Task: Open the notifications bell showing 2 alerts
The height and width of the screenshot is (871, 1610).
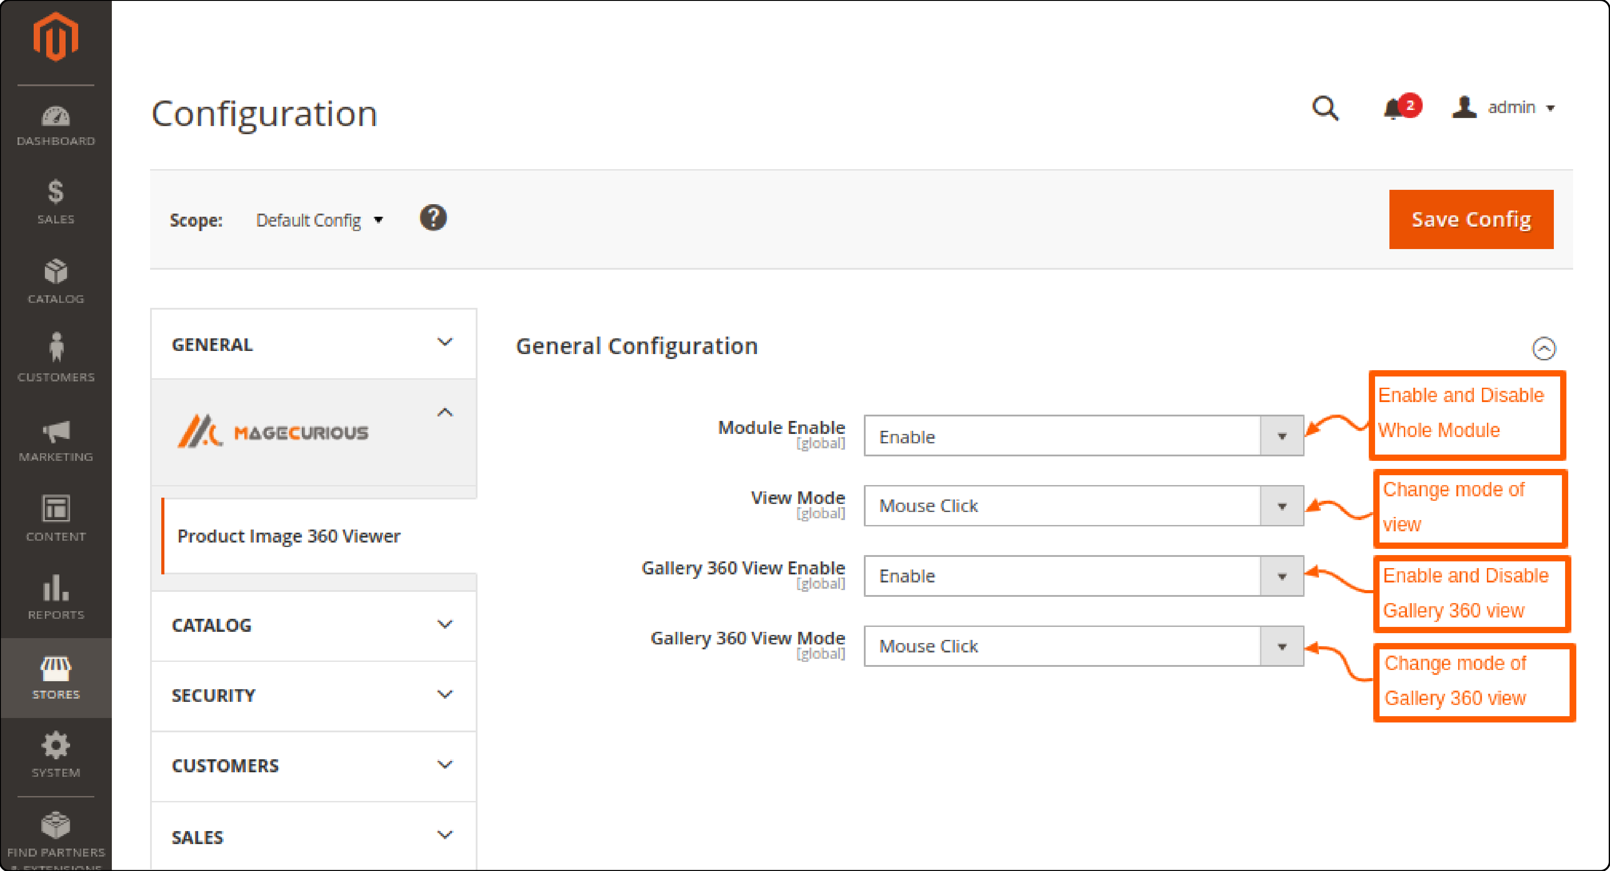Action: pos(1395,108)
